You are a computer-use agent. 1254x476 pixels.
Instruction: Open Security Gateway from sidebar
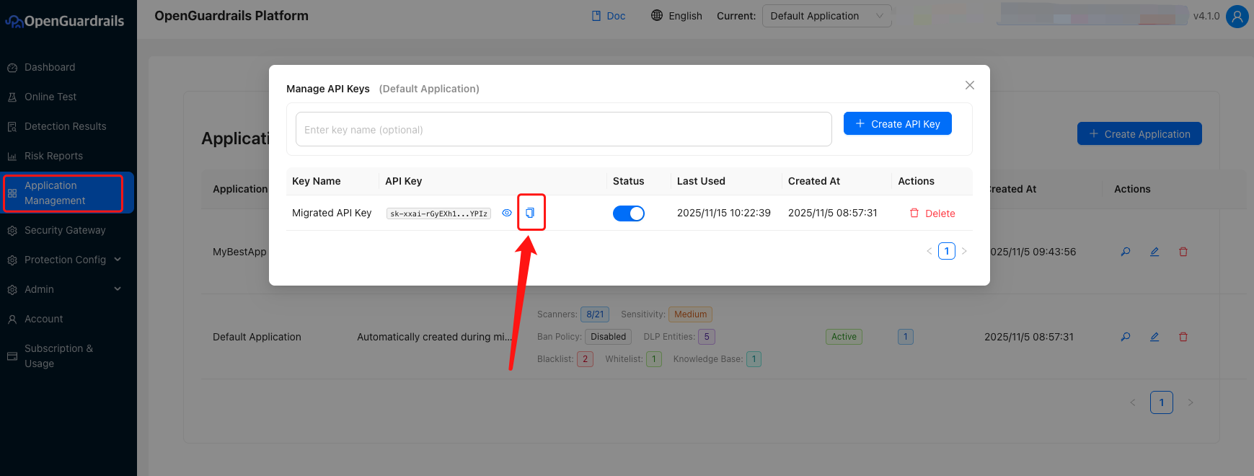pyautogui.click(x=65, y=230)
